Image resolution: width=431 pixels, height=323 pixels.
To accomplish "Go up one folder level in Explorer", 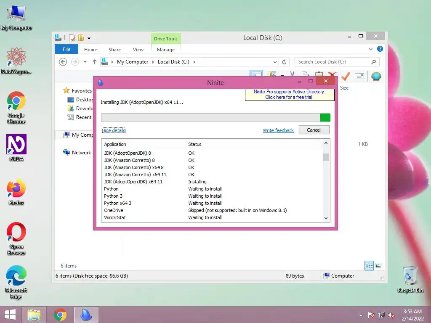I will tap(95, 62).
